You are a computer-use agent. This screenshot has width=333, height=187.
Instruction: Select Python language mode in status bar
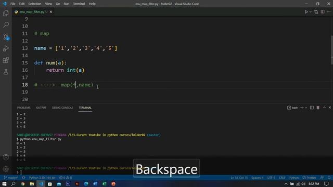[294, 178]
